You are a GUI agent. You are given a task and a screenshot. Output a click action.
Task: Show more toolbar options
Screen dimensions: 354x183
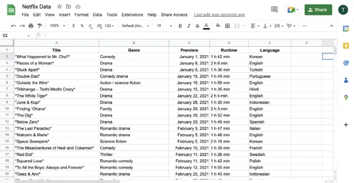coord(304,26)
